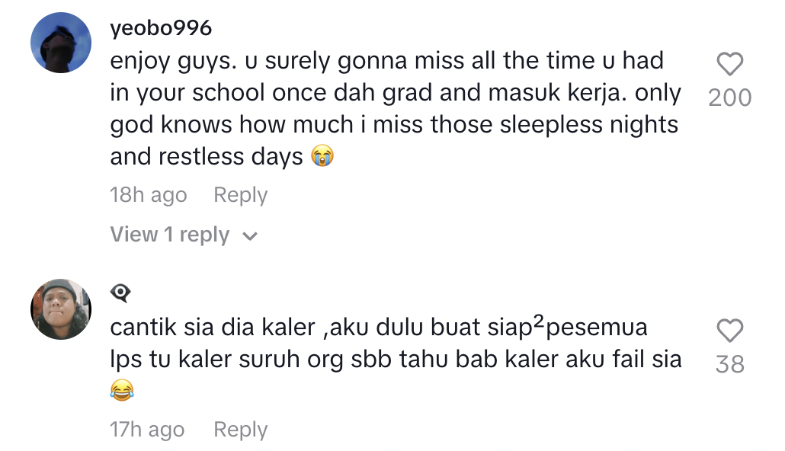Tap the heart beside the 'cantik sia' comment
This screenshot has height=451, width=785.
click(729, 331)
